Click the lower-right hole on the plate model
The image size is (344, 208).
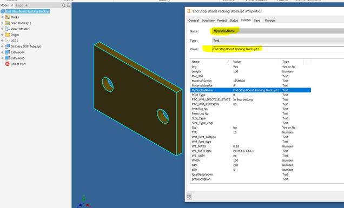[163, 116]
